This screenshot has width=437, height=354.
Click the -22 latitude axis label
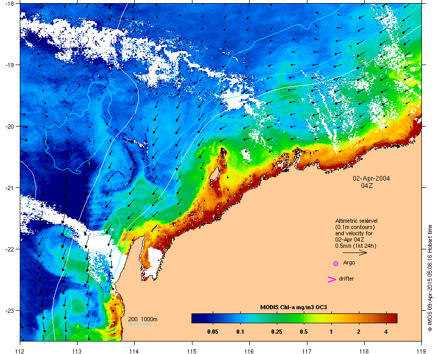pos(9,249)
